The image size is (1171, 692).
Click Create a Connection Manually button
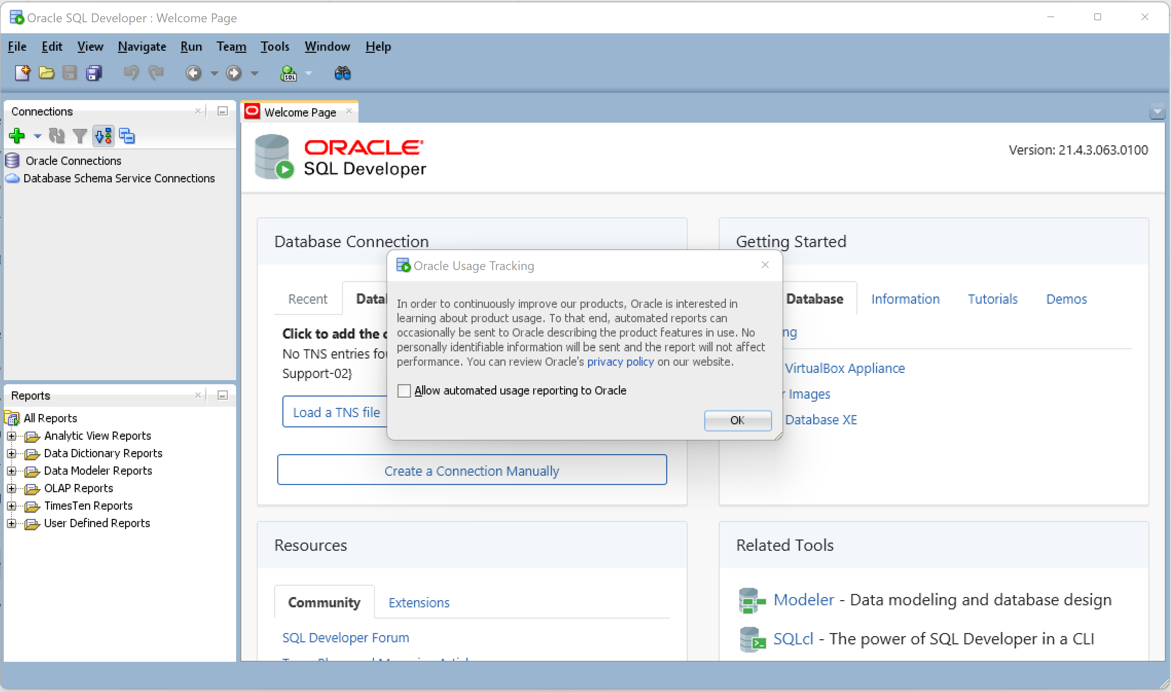pos(472,470)
